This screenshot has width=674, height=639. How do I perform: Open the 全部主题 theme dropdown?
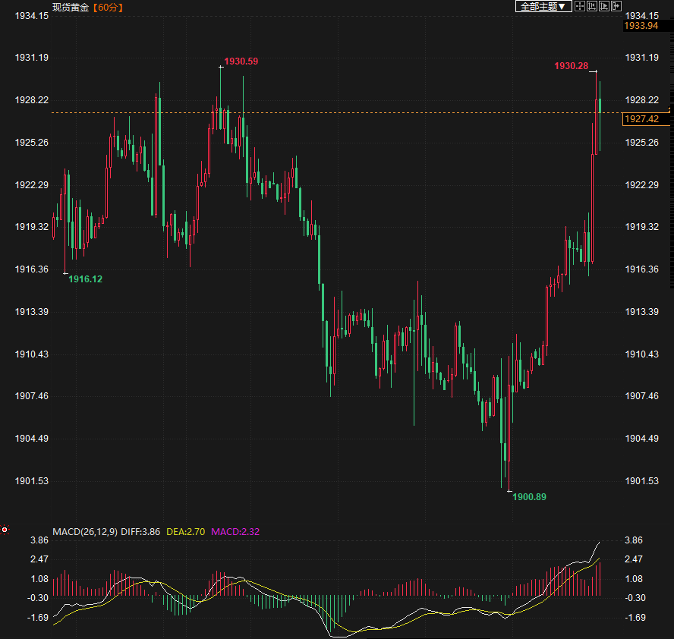pyautogui.click(x=543, y=7)
